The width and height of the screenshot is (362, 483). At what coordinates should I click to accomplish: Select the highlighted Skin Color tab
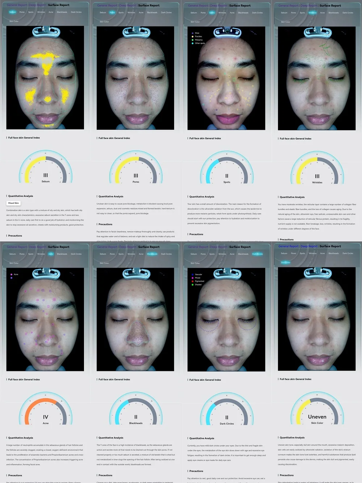pyautogui.click(x=286, y=263)
